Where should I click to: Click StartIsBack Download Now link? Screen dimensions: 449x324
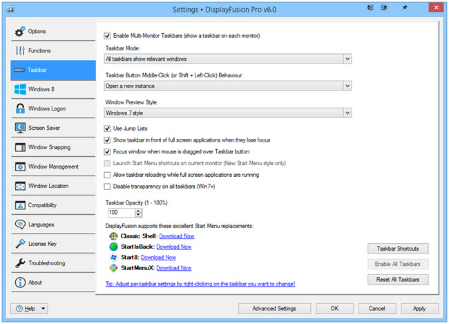pyautogui.click(x=174, y=247)
